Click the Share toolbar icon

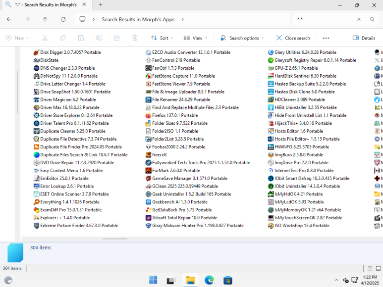point(117,38)
